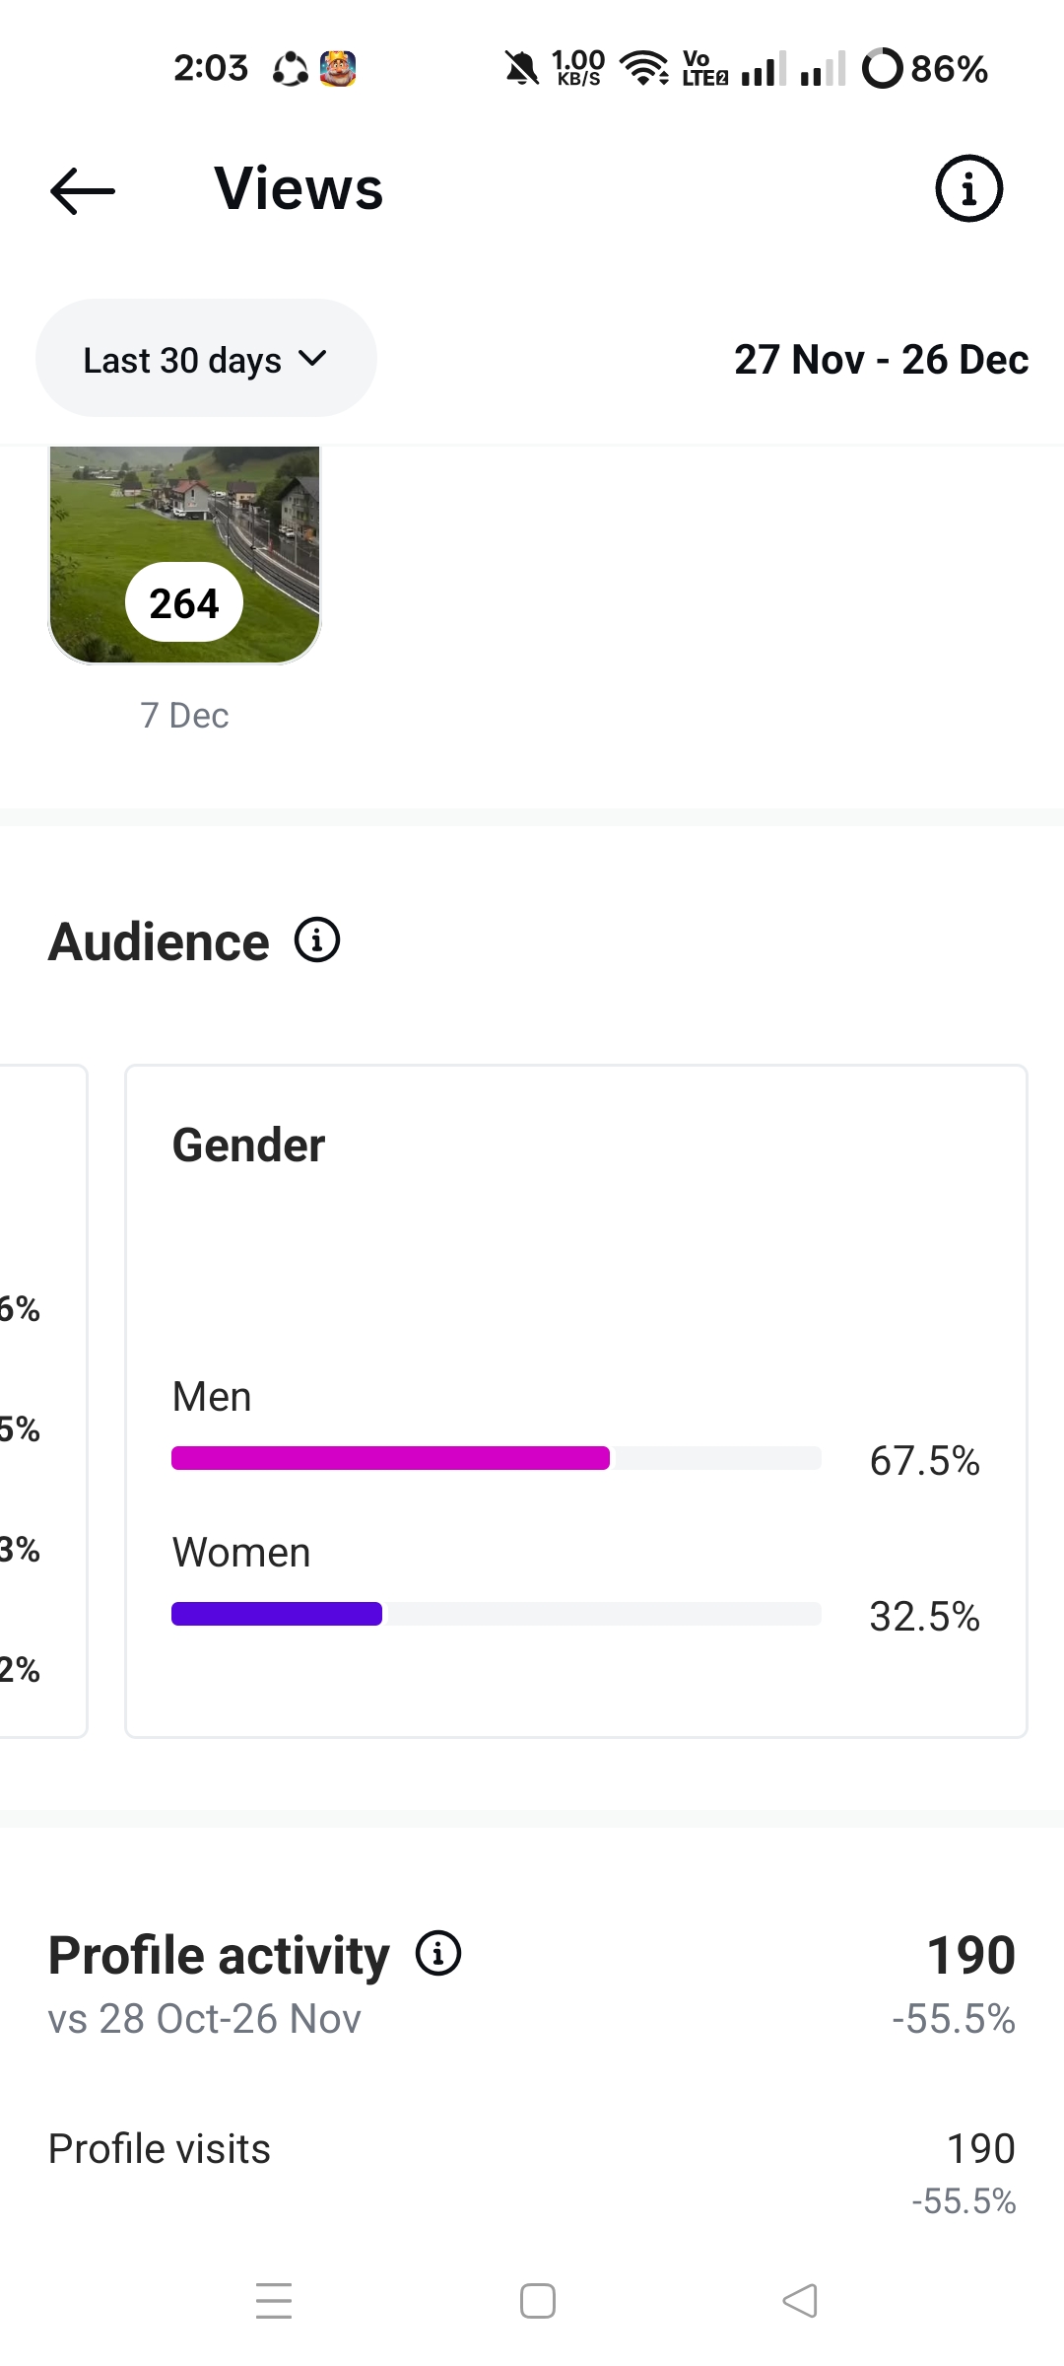Tap the muted notification bell icon
1064x2366 pixels.
point(521,68)
